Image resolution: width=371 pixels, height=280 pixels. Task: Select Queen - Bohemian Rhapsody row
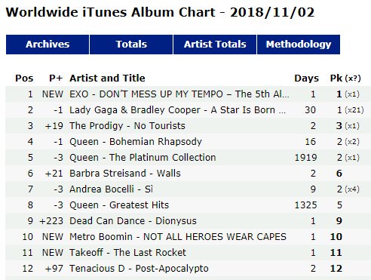tap(188, 142)
